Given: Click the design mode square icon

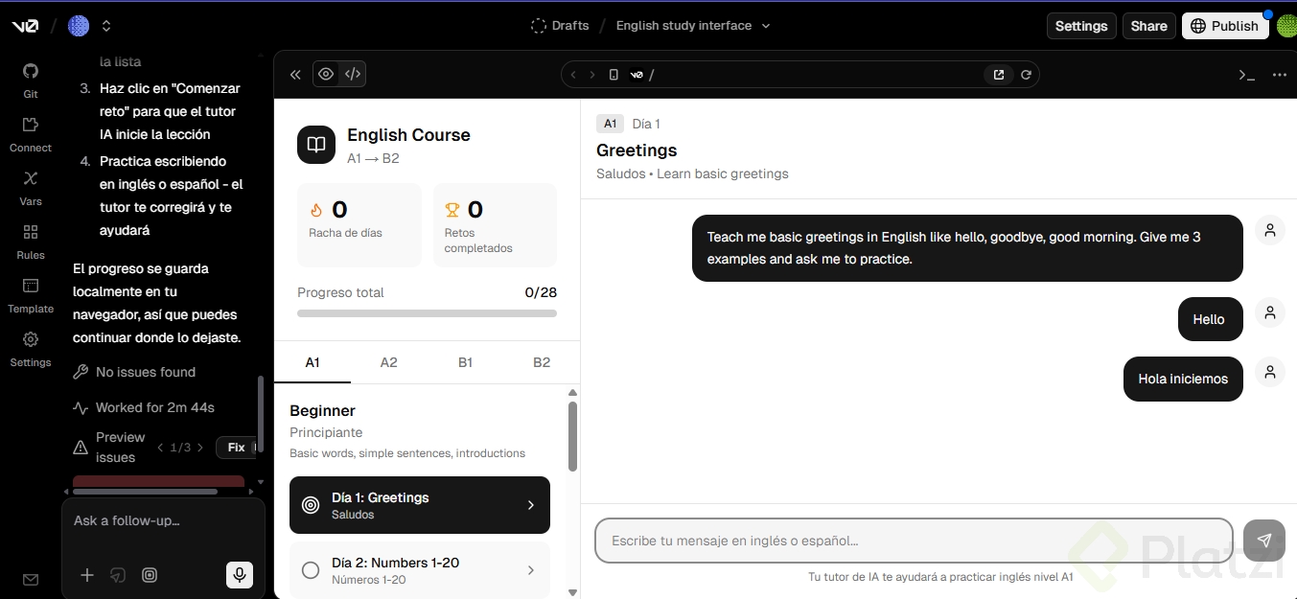Looking at the screenshot, I should [x=150, y=575].
